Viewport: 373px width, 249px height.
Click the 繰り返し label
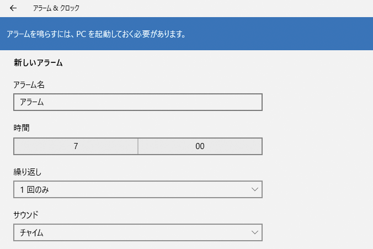[x=28, y=172]
